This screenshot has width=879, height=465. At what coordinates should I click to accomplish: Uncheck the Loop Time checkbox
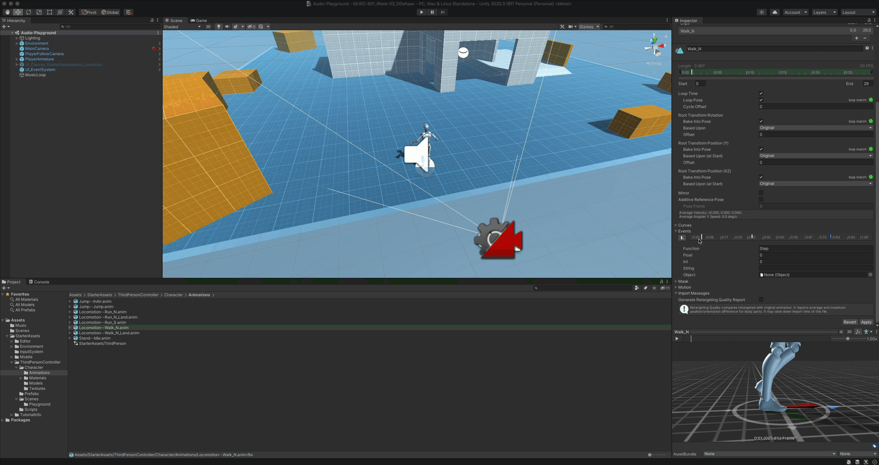tap(761, 94)
